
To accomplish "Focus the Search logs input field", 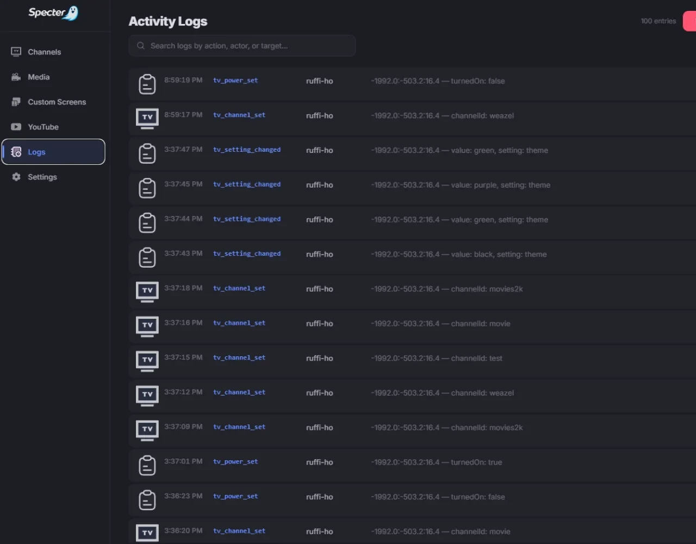I will pos(242,46).
